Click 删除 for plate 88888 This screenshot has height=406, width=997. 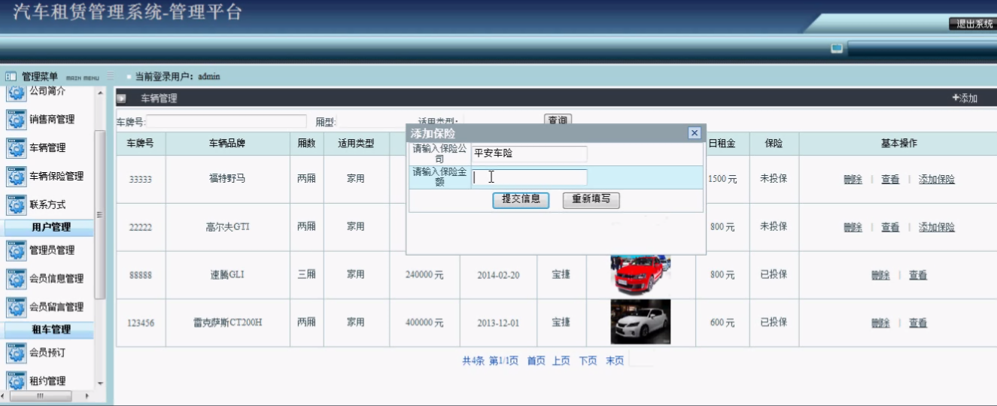[x=880, y=275]
